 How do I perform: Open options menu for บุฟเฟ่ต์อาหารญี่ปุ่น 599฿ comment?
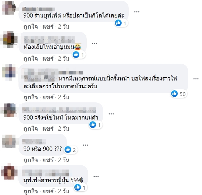click(x=96, y=176)
